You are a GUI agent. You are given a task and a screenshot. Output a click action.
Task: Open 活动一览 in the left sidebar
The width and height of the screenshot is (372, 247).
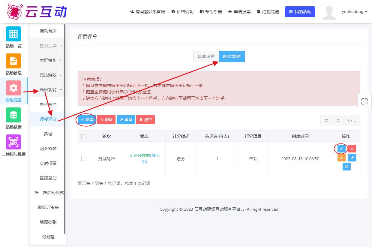pos(13,37)
